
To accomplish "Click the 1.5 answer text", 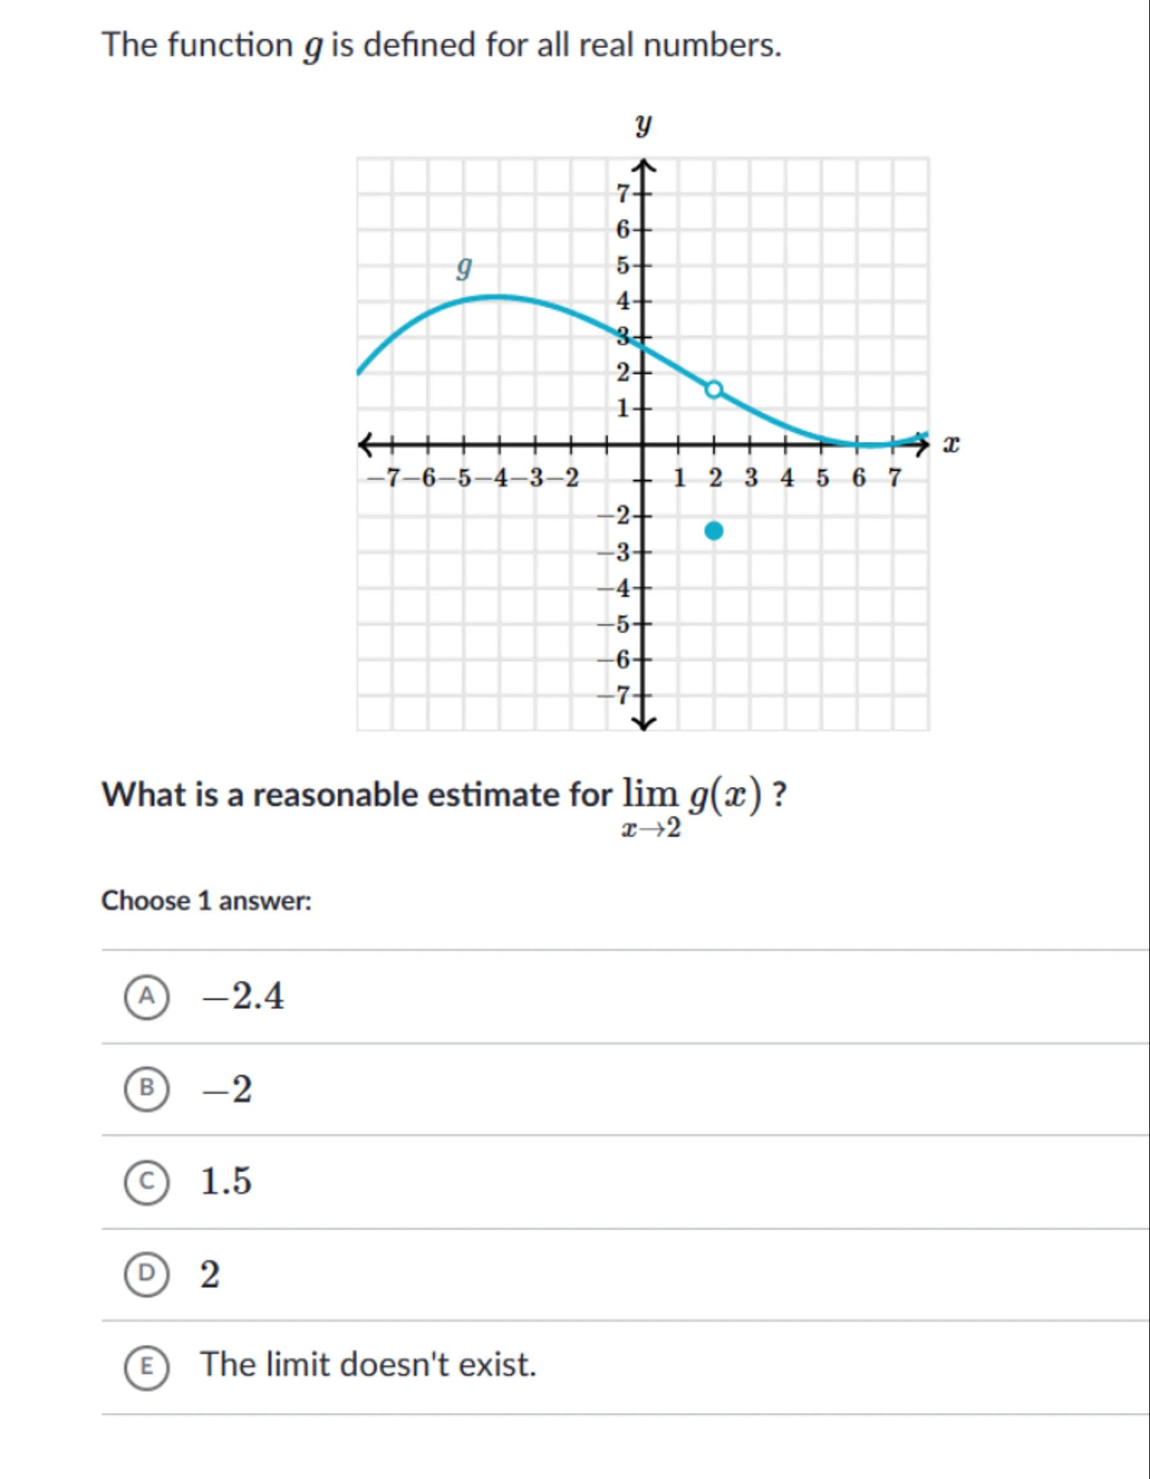I will coord(226,1181).
